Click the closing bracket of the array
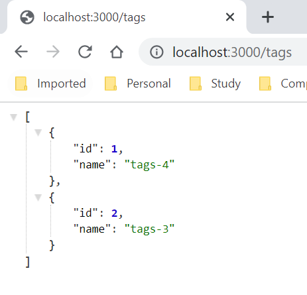Screen dimensions: 307x295 click(x=28, y=262)
